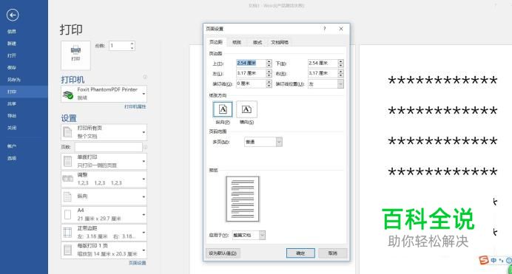Image resolution: width=512 pixels, height=274 pixels.
Task: Click the large Print (打印) button with printer icon
Action: click(75, 55)
